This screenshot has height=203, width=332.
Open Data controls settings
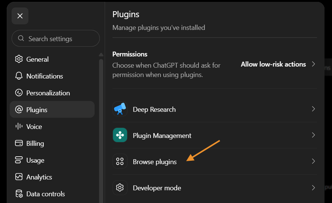[52, 194]
